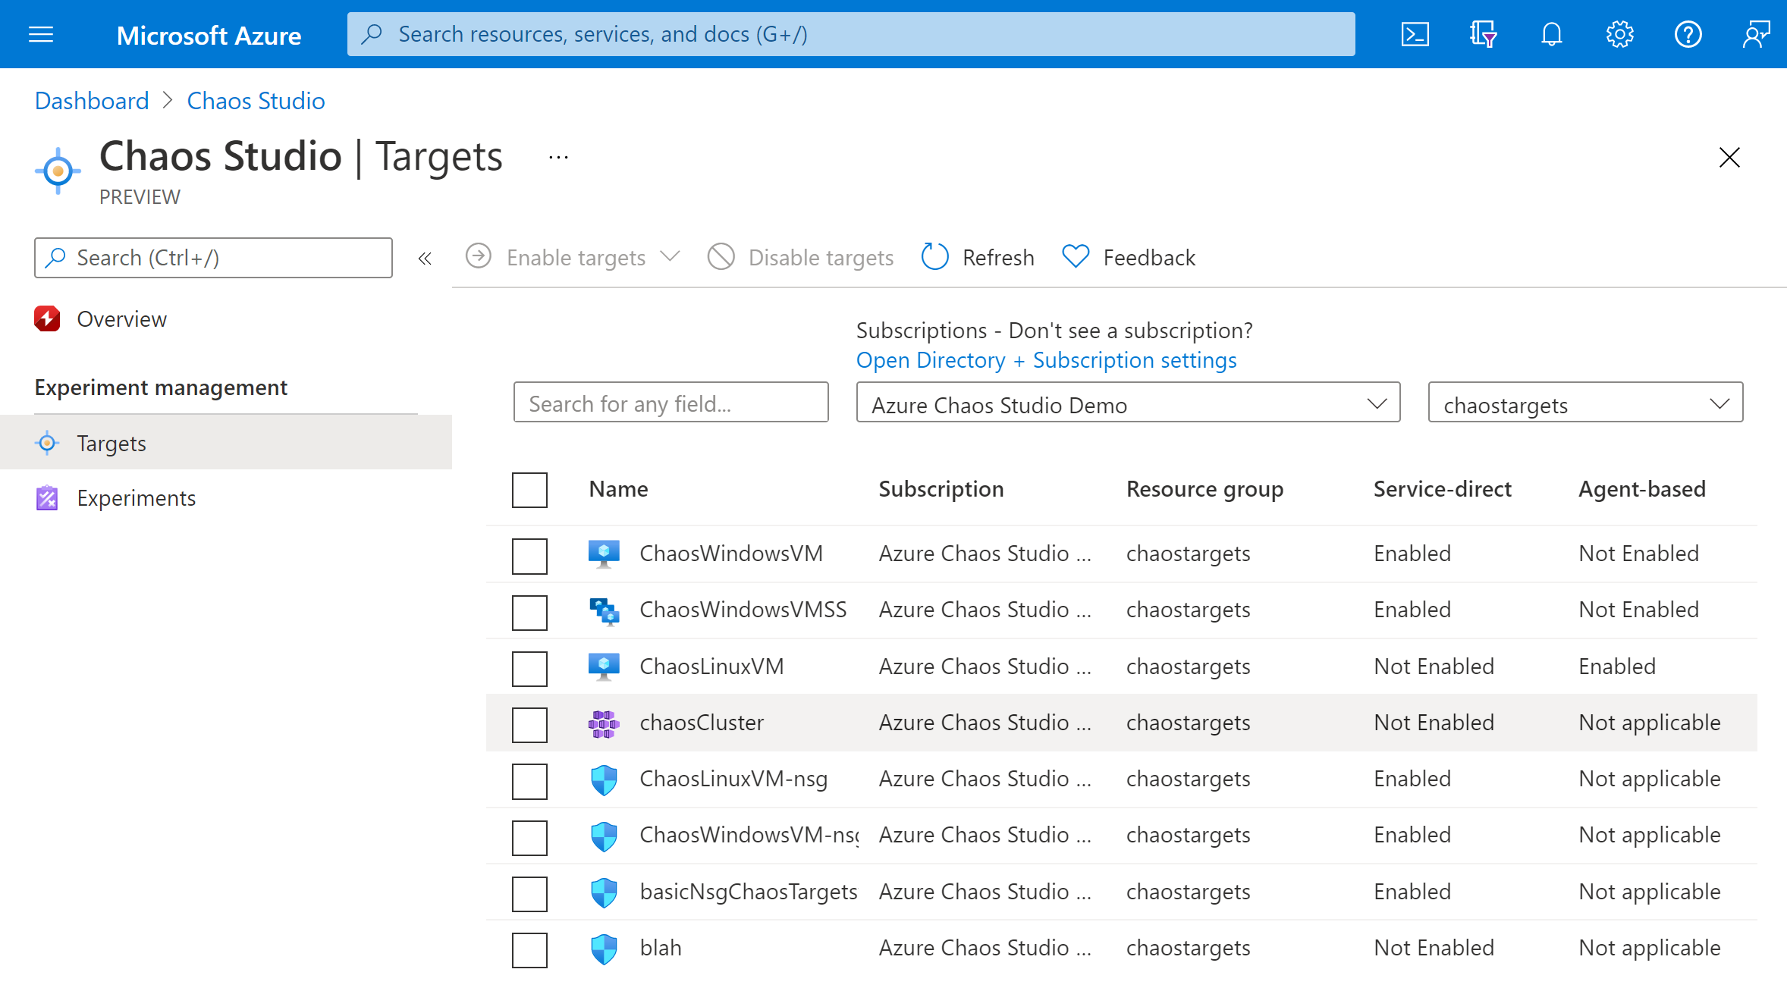Click the collapse sidebar chevron
The image size is (1787, 988).
click(425, 258)
